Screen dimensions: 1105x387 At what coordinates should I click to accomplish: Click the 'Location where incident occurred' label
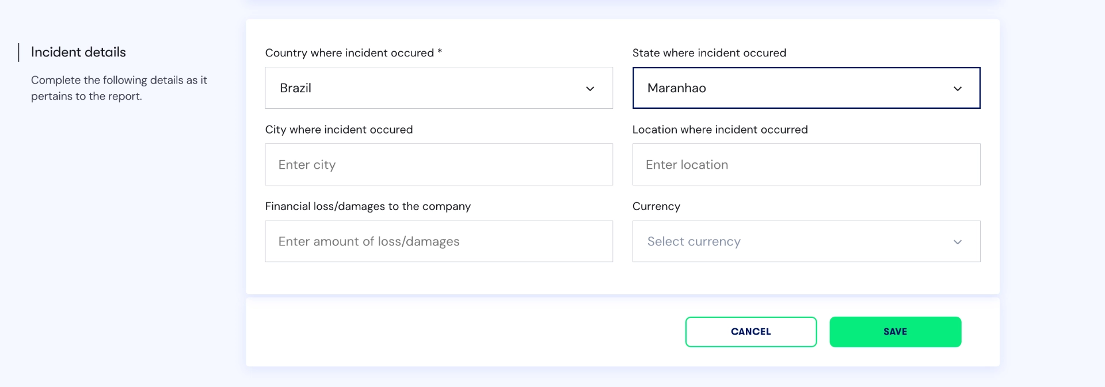(720, 130)
